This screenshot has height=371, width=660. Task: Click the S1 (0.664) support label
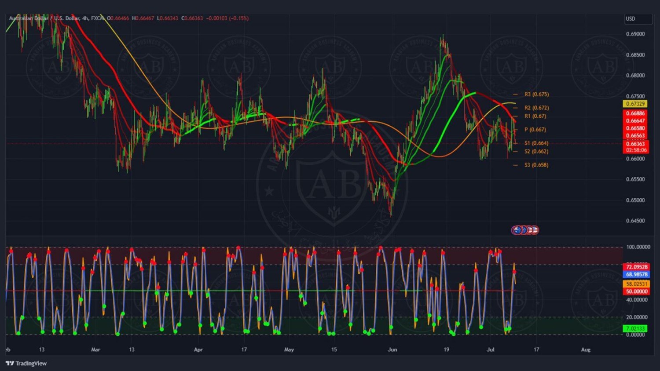point(536,143)
